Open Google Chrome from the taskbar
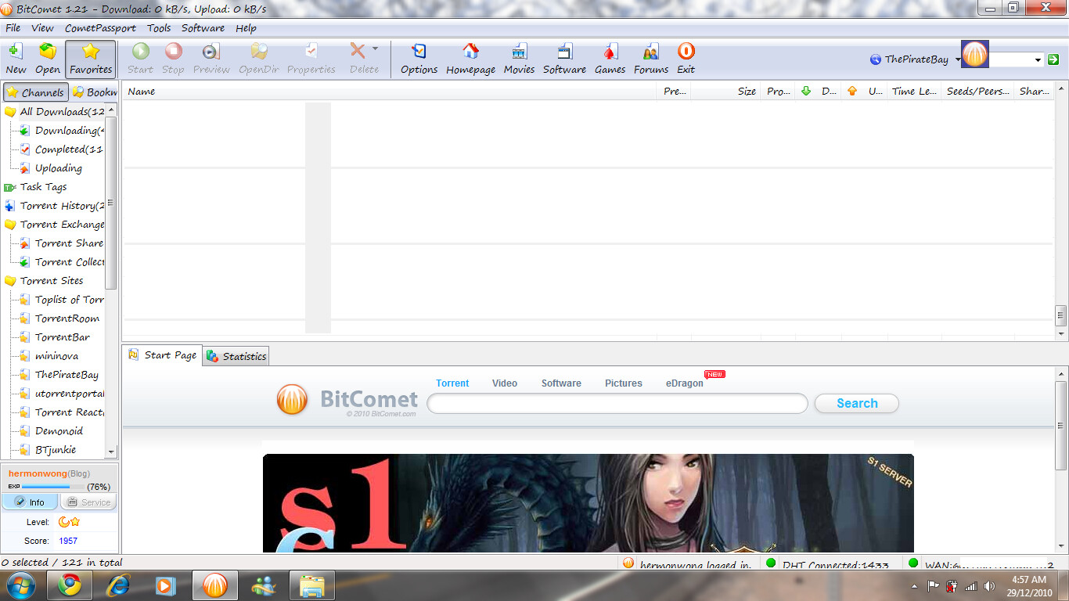The width and height of the screenshot is (1069, 601). tap(70, 585)
